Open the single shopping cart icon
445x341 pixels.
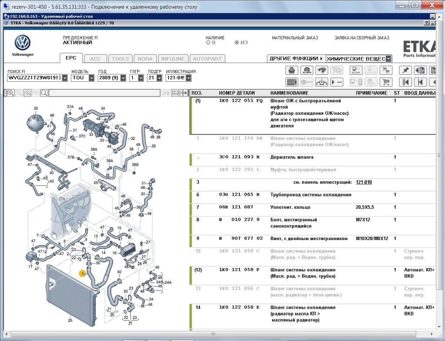coord(386,82)
